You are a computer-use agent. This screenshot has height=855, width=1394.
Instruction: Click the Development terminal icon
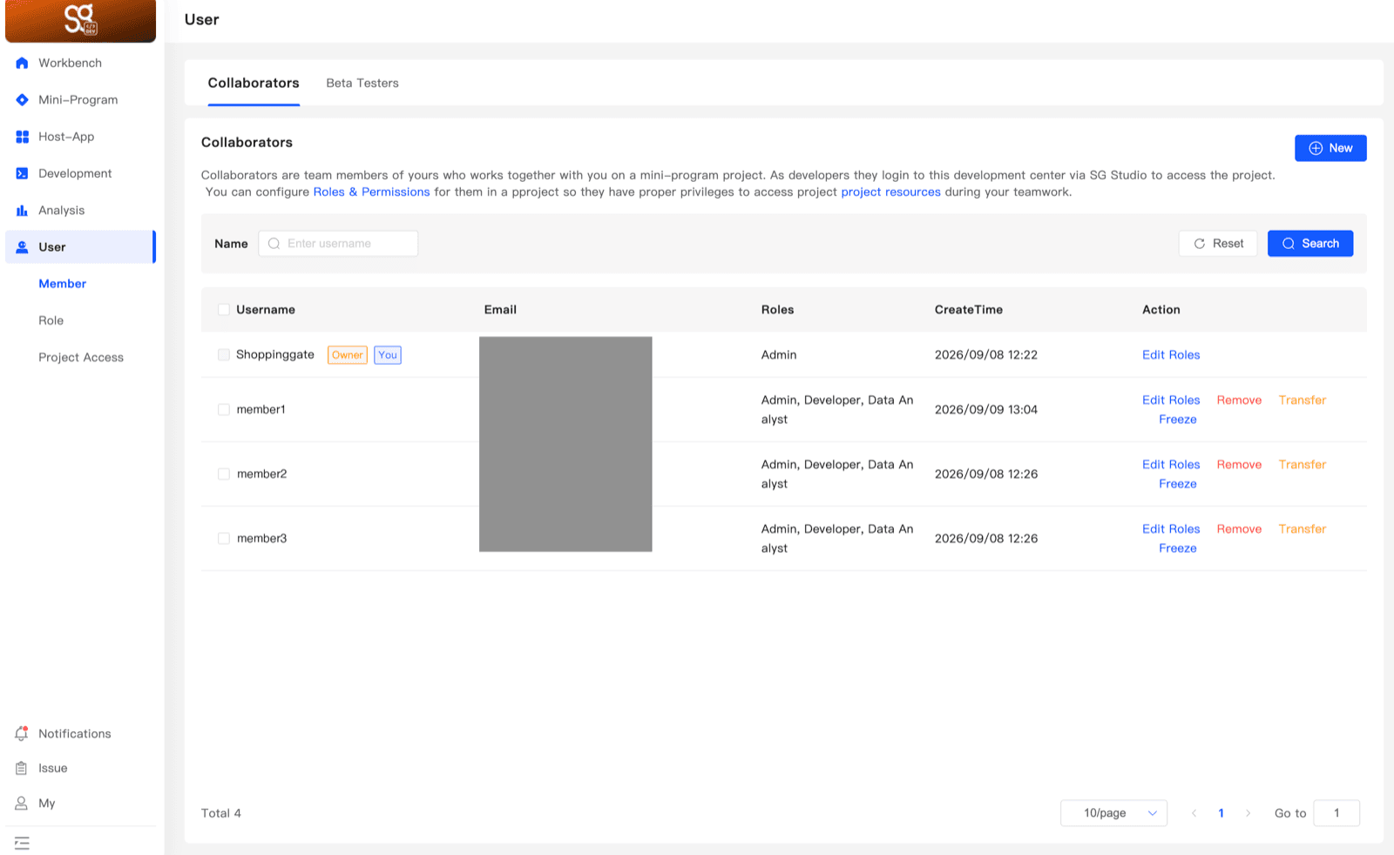[x=22, y=173]
